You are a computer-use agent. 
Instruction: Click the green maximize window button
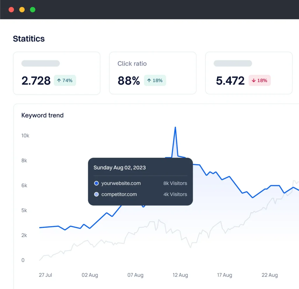coord(33,10)
